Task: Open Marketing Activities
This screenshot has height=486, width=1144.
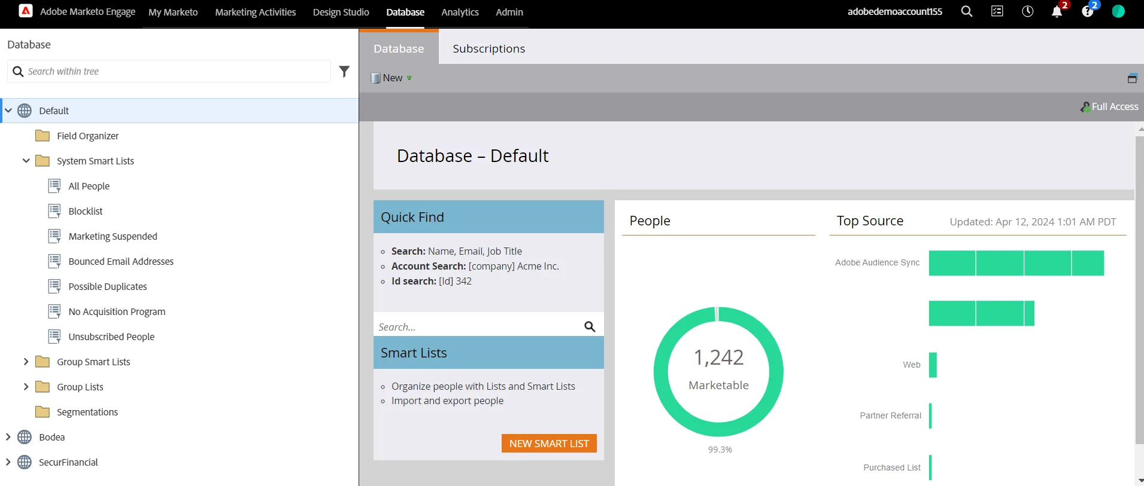Action: pyautogui.click(x=256, y=12)
